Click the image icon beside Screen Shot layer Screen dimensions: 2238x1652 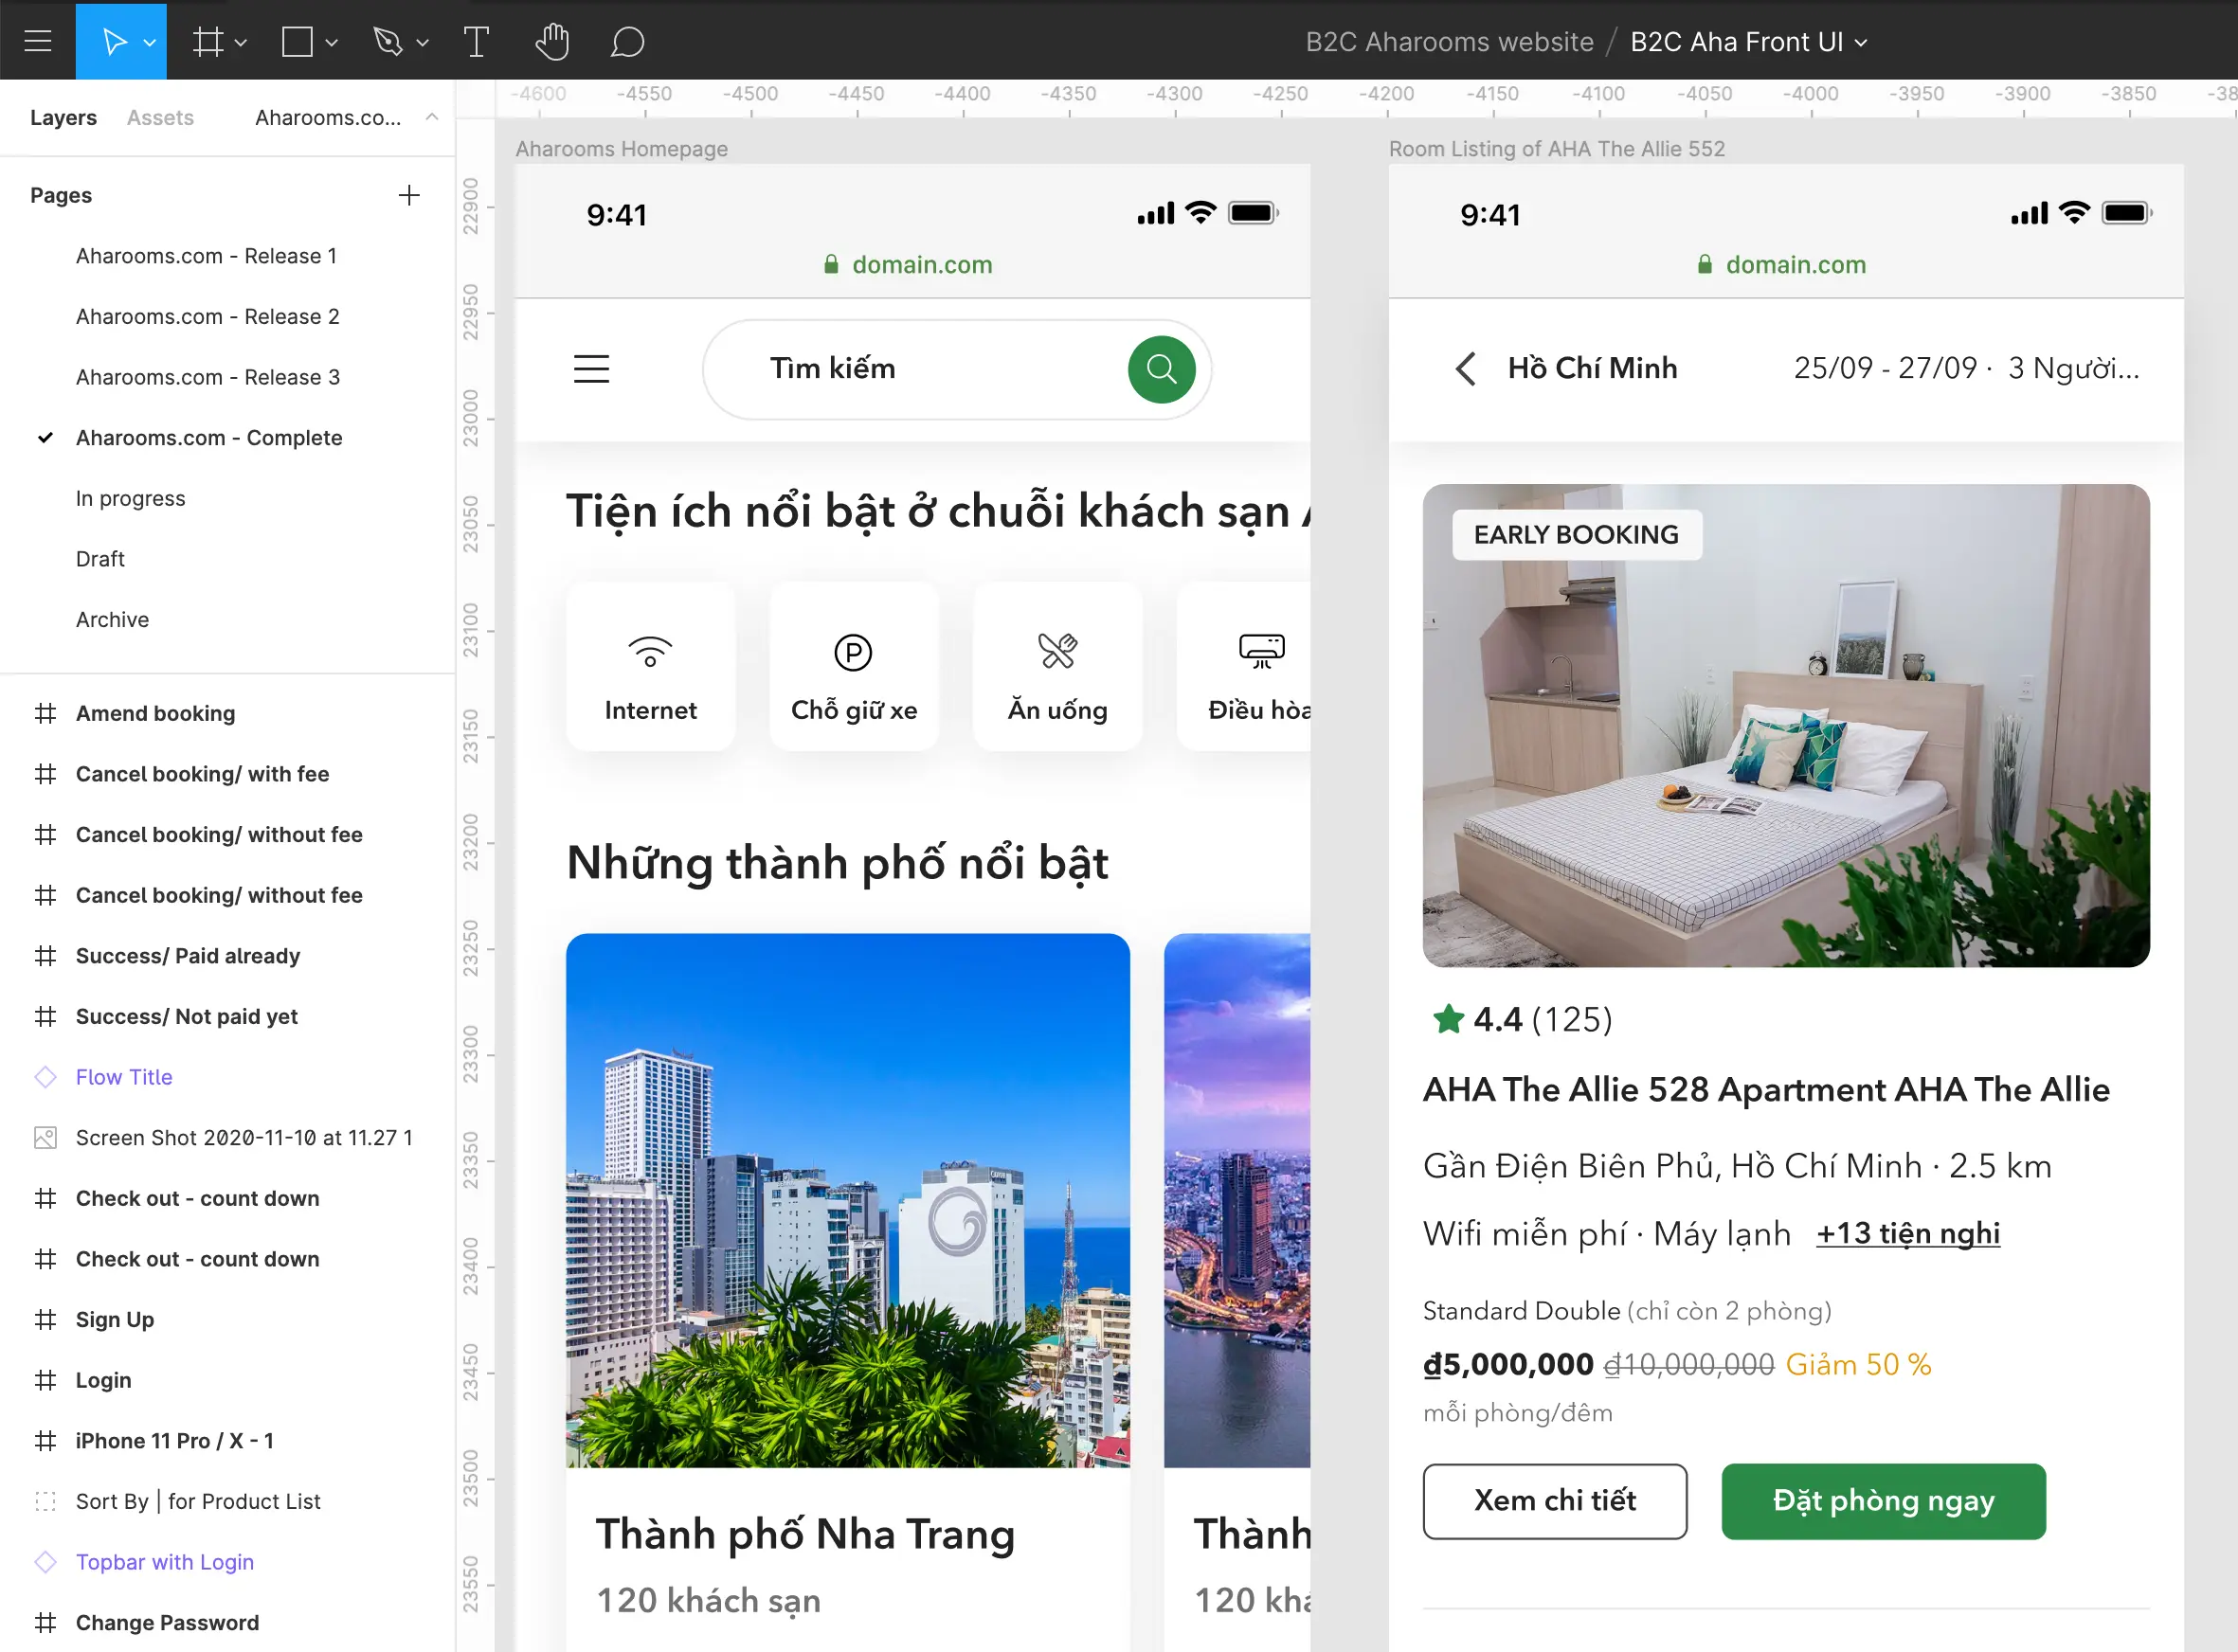point(45,1138)
